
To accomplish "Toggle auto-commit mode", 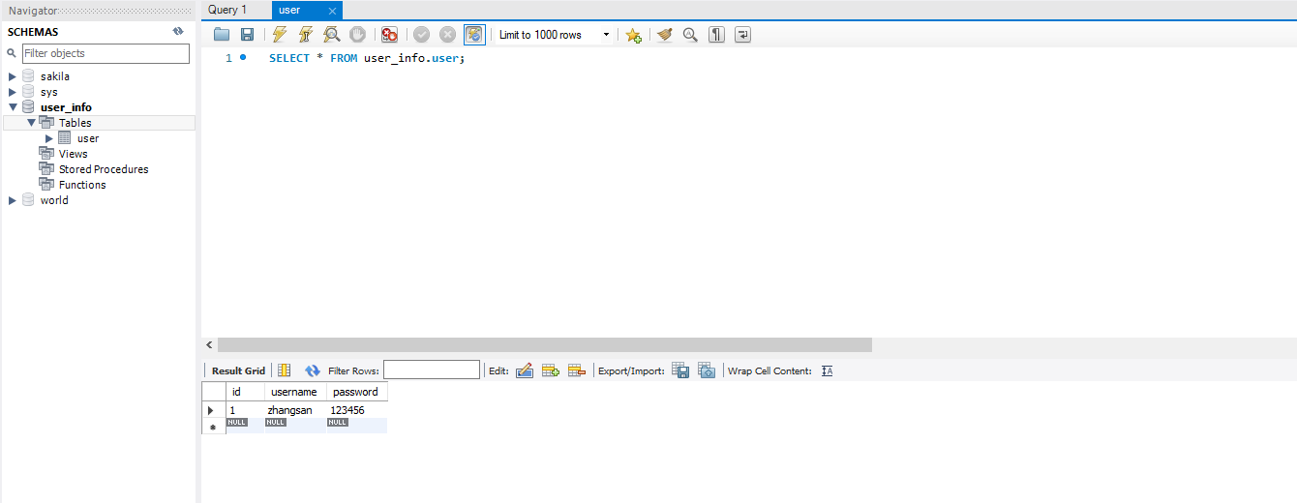I will tap(474, 35).
